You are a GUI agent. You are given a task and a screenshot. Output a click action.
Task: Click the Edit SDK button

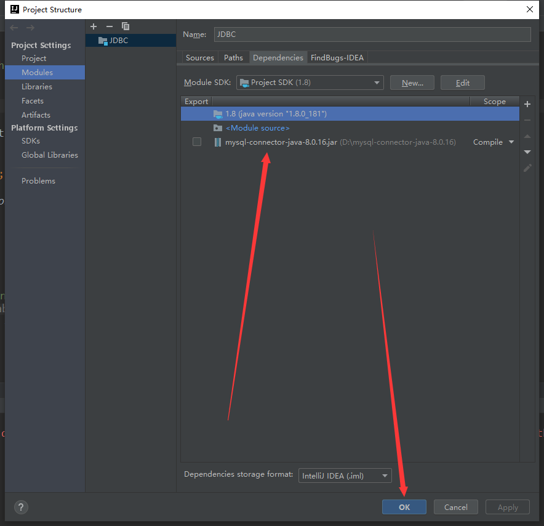tap(463, 83)
